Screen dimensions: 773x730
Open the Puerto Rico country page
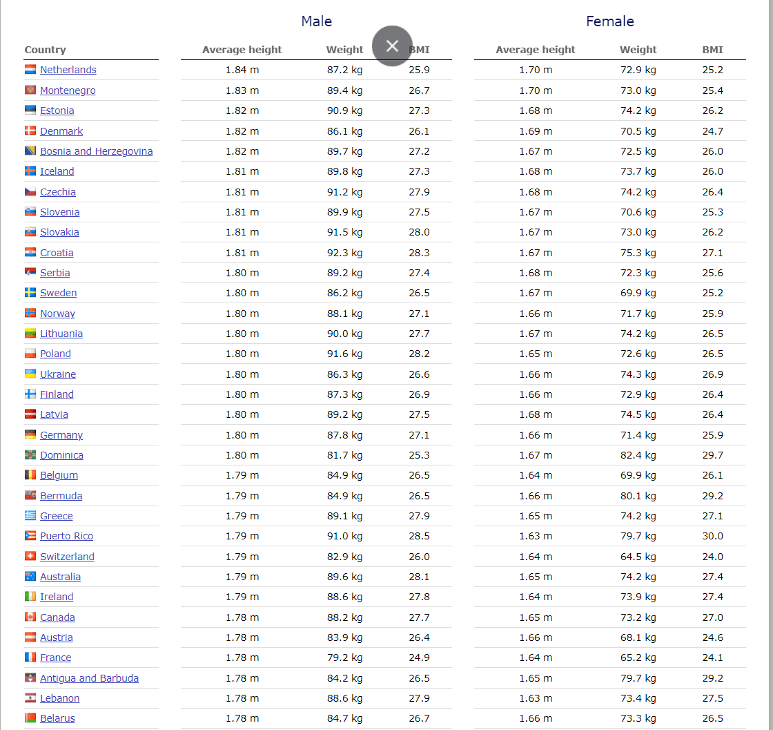(66, 536)
